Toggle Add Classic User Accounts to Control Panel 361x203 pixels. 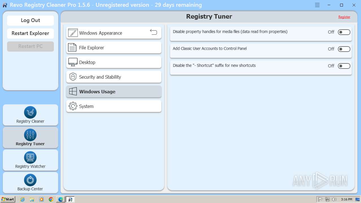[344, 49]
